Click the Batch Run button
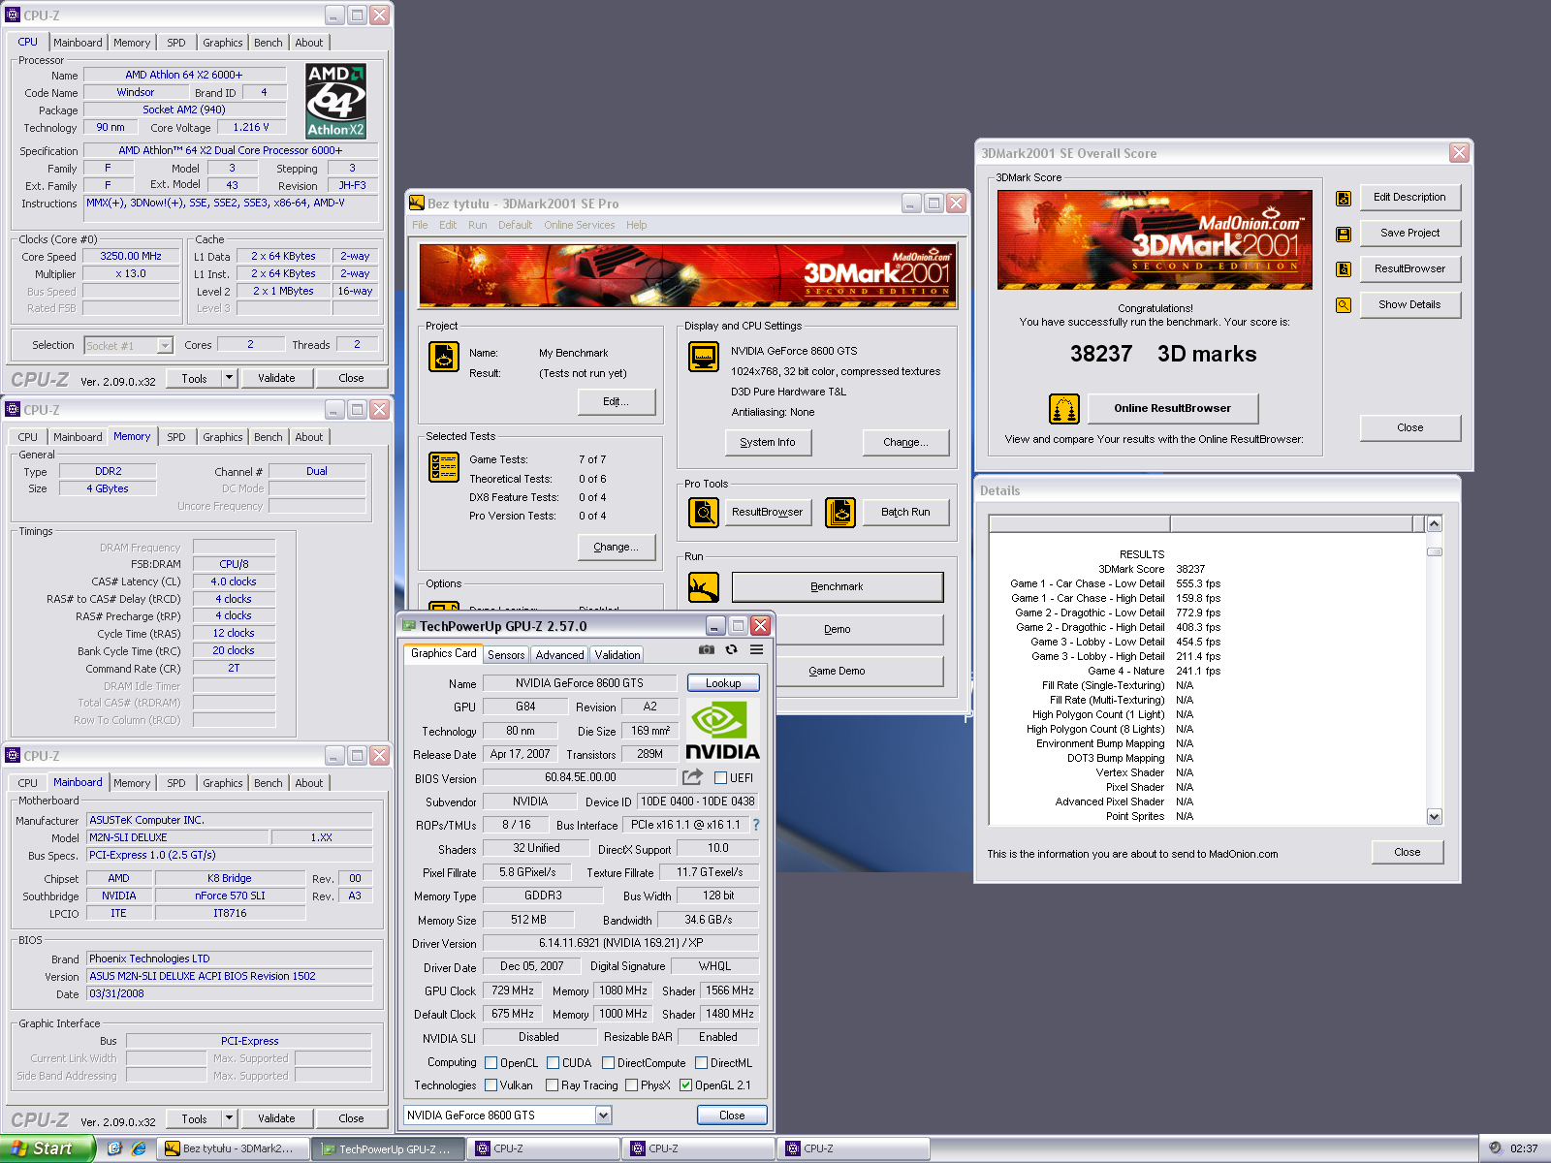Viewport: 1551px width, 1163px height. click(905, 512)
